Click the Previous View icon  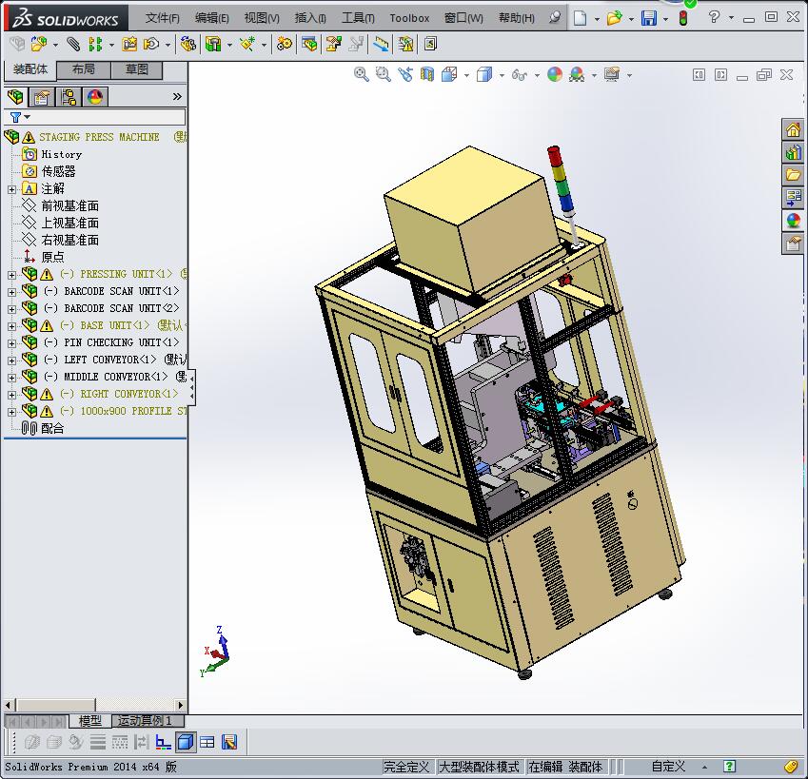coord(405,74)
